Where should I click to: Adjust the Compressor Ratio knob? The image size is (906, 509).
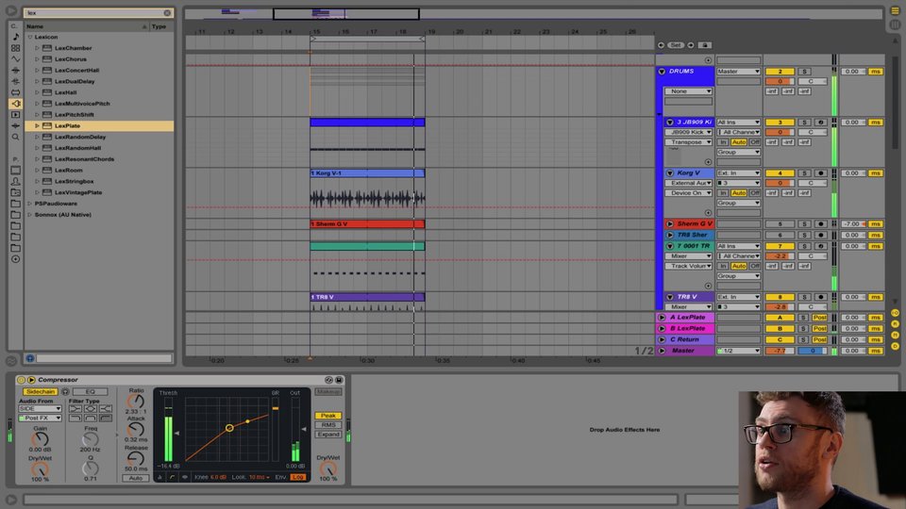point(135,402)
